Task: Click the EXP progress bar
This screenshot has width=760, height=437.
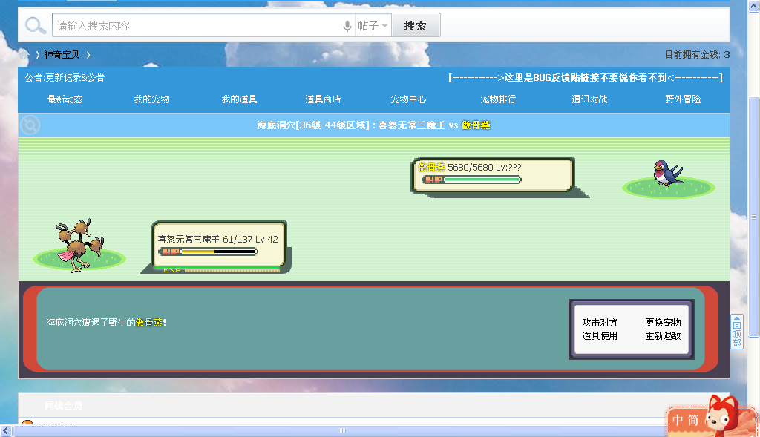Action: [x=221, y=270]
